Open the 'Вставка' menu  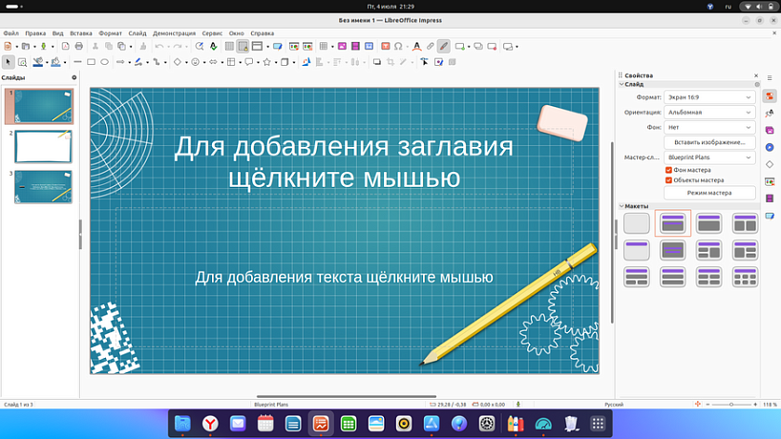pyautogui.click(x=81, y=32)
